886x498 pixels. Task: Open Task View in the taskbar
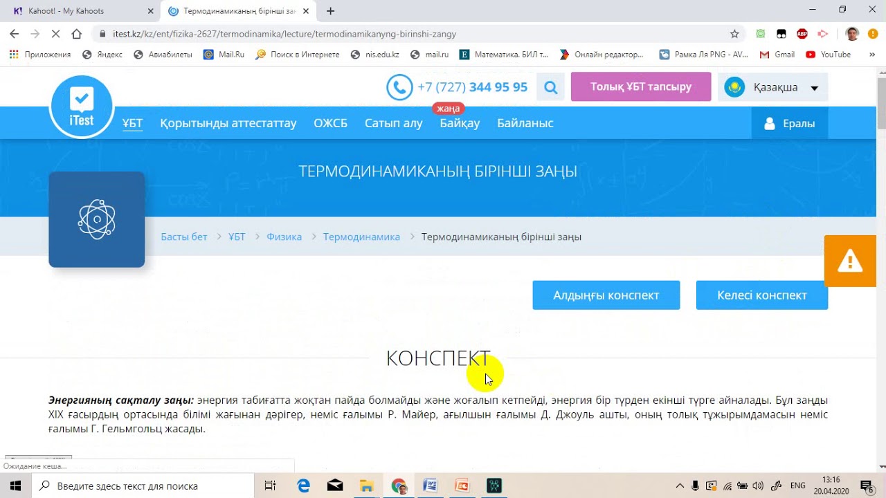pos(271,486)
